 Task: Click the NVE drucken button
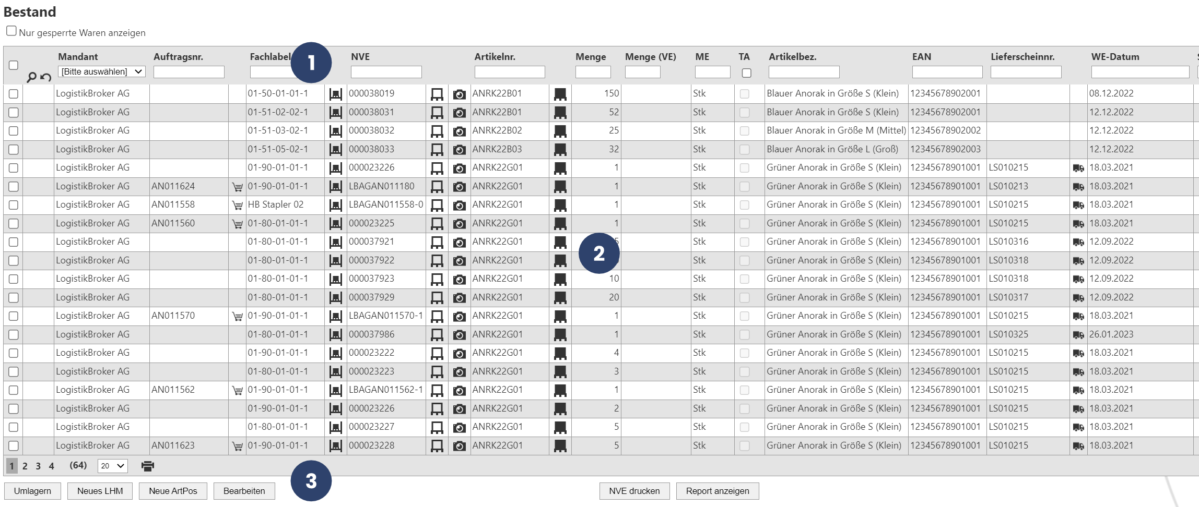click(634, 491)
